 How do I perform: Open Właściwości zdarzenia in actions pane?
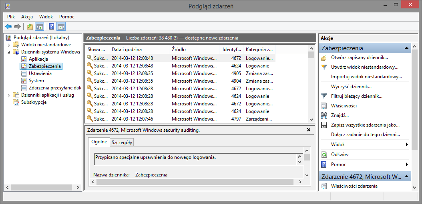click(x=354, y=186)
